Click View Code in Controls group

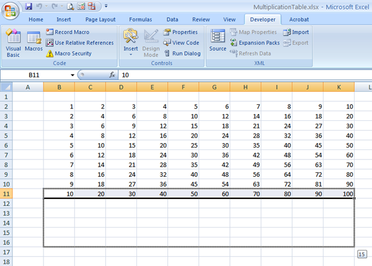click(x=181, y=43)
